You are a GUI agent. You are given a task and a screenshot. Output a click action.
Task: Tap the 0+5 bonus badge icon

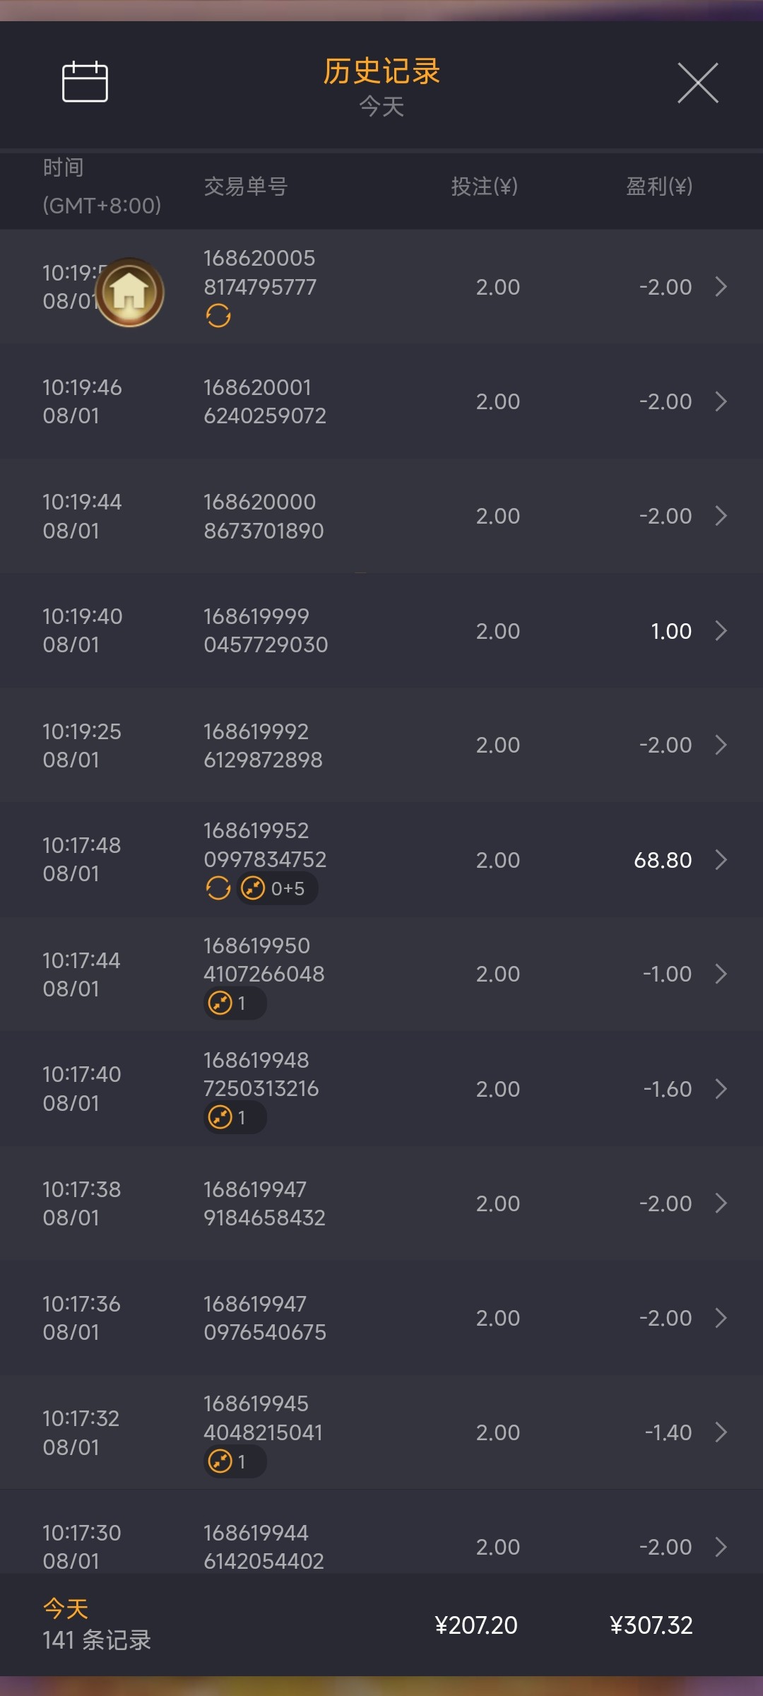[253, 888]
